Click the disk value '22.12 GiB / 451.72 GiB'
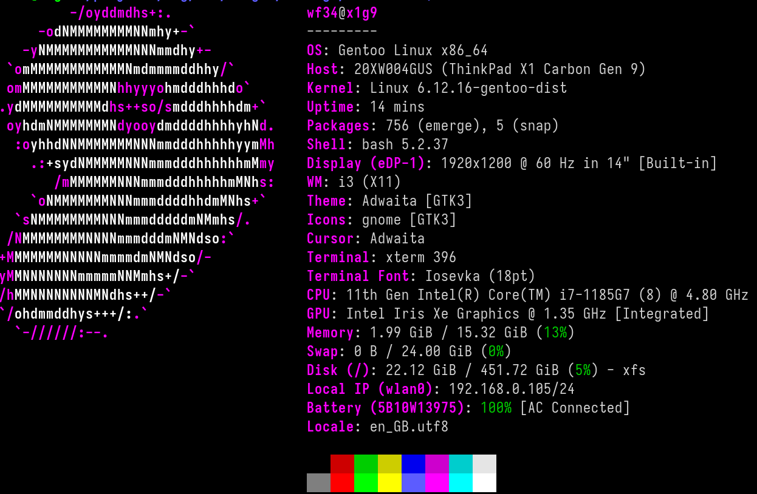757x494 pixels. 472,370
